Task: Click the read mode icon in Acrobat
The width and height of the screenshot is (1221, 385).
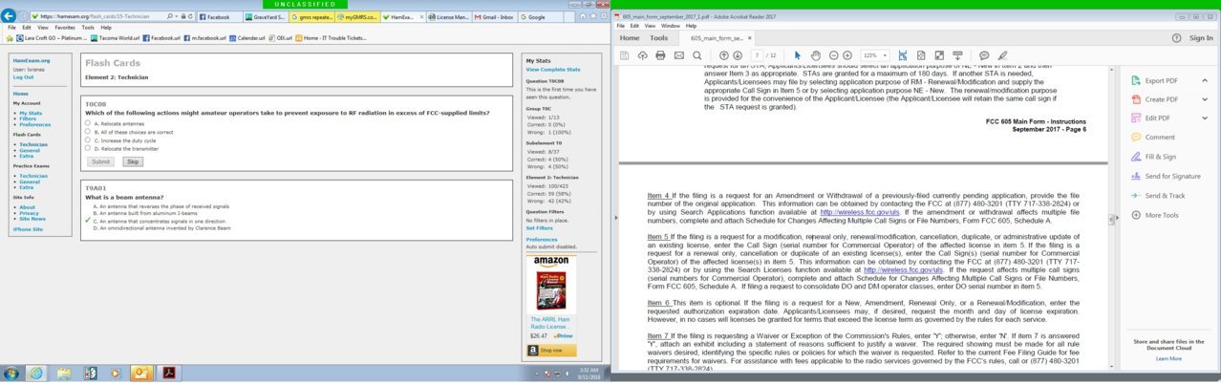Action: pyautogui.click(x=958, y=55)
